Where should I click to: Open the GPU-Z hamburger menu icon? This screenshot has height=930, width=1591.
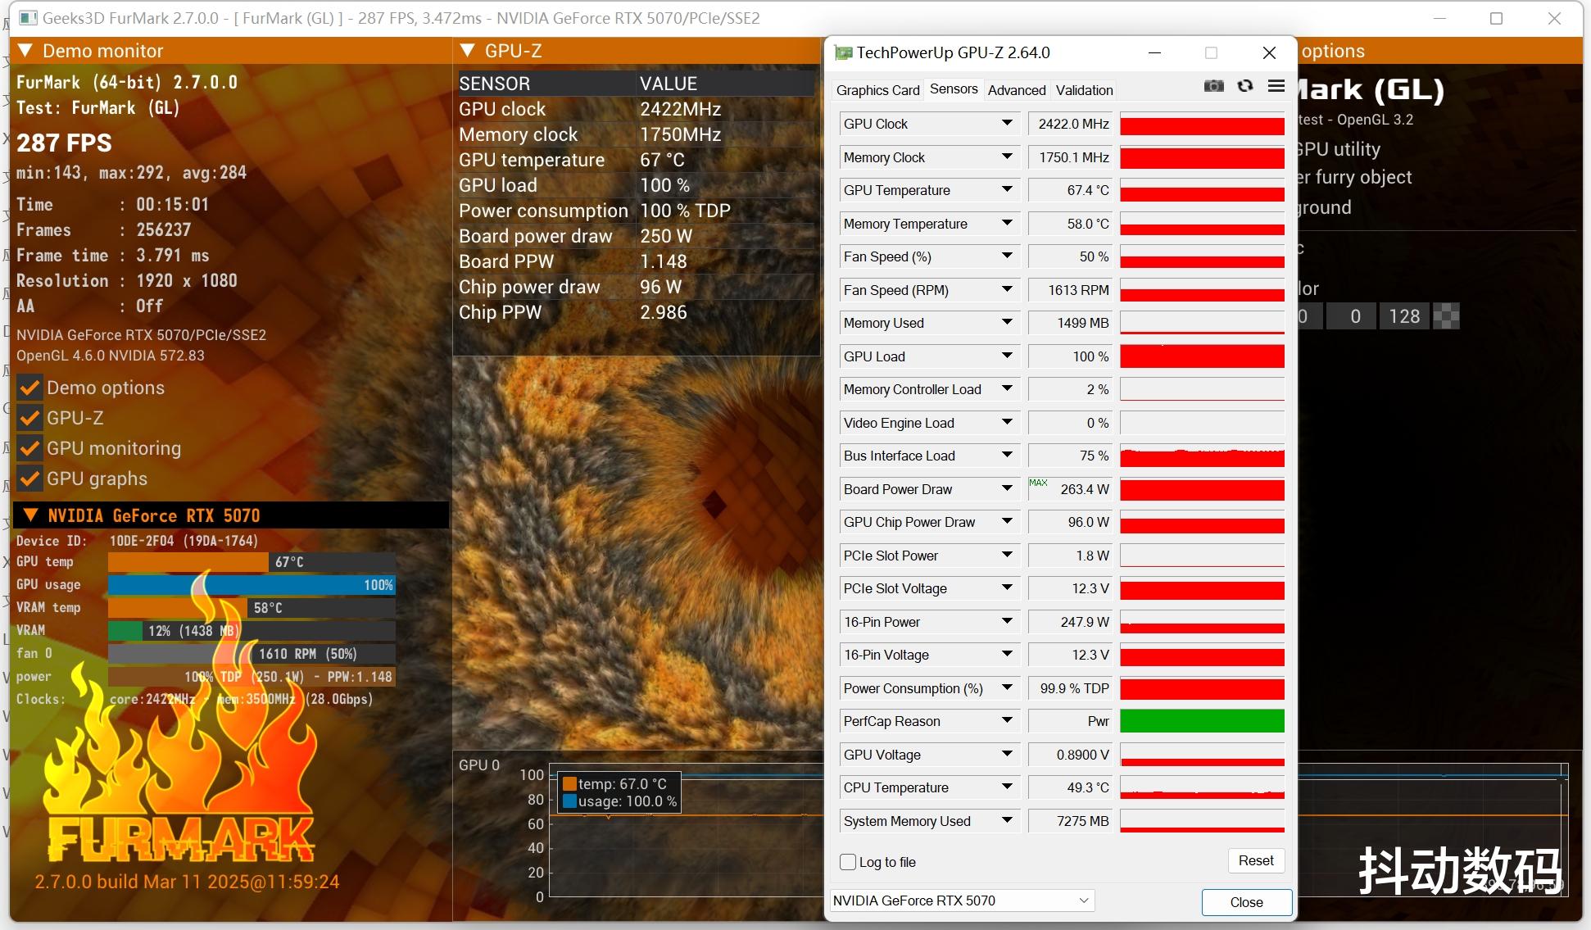tap(1276, 86)
